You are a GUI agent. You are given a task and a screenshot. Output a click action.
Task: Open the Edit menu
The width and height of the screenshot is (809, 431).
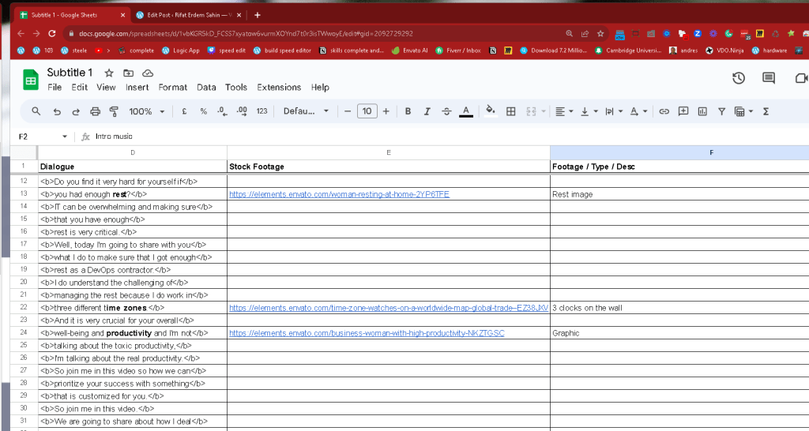pos(80,87)
